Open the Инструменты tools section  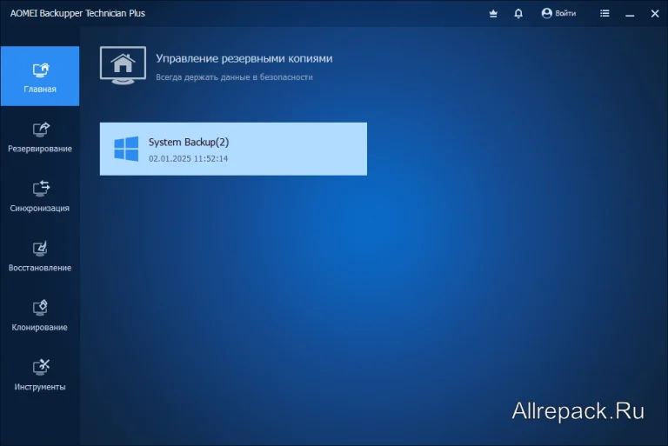(40, 376)
